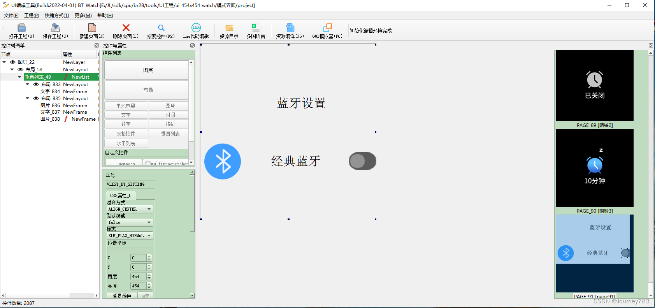Click function icon on 图片_838 row
This screenshot has width=655, height=308.
66,119
